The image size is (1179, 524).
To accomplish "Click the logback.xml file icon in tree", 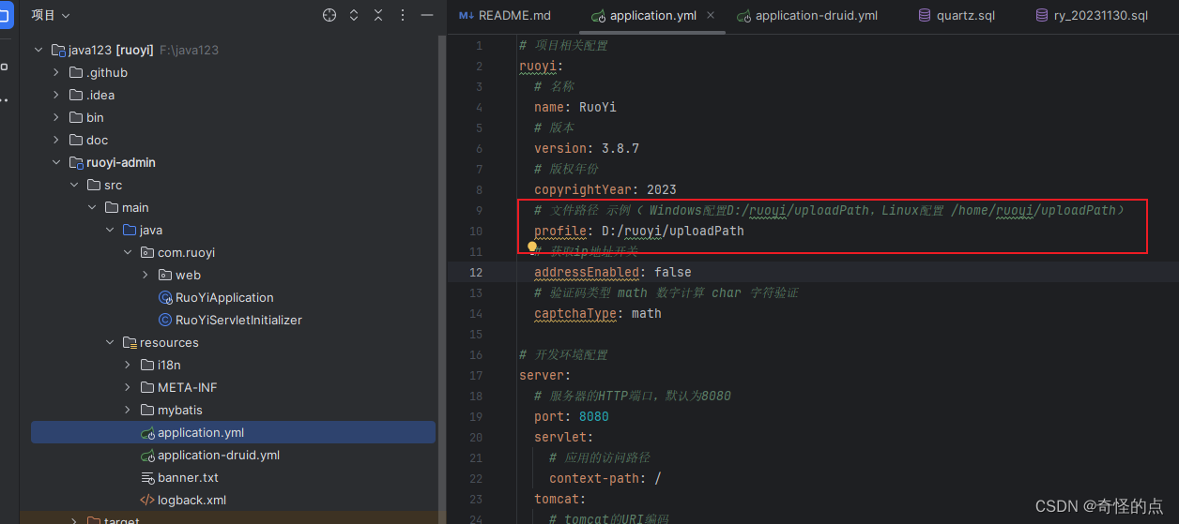I will (x=146, y=500).
